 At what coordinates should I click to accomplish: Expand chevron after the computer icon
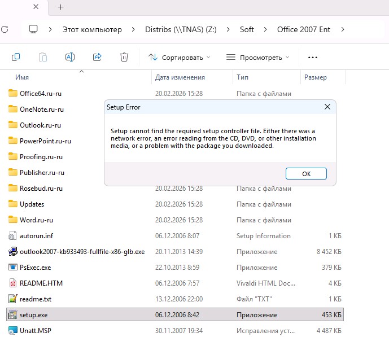point(50,29)
